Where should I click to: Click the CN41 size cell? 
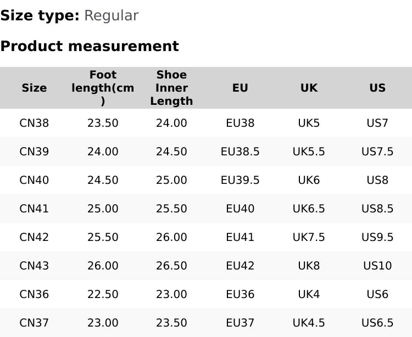pos(34,209)
